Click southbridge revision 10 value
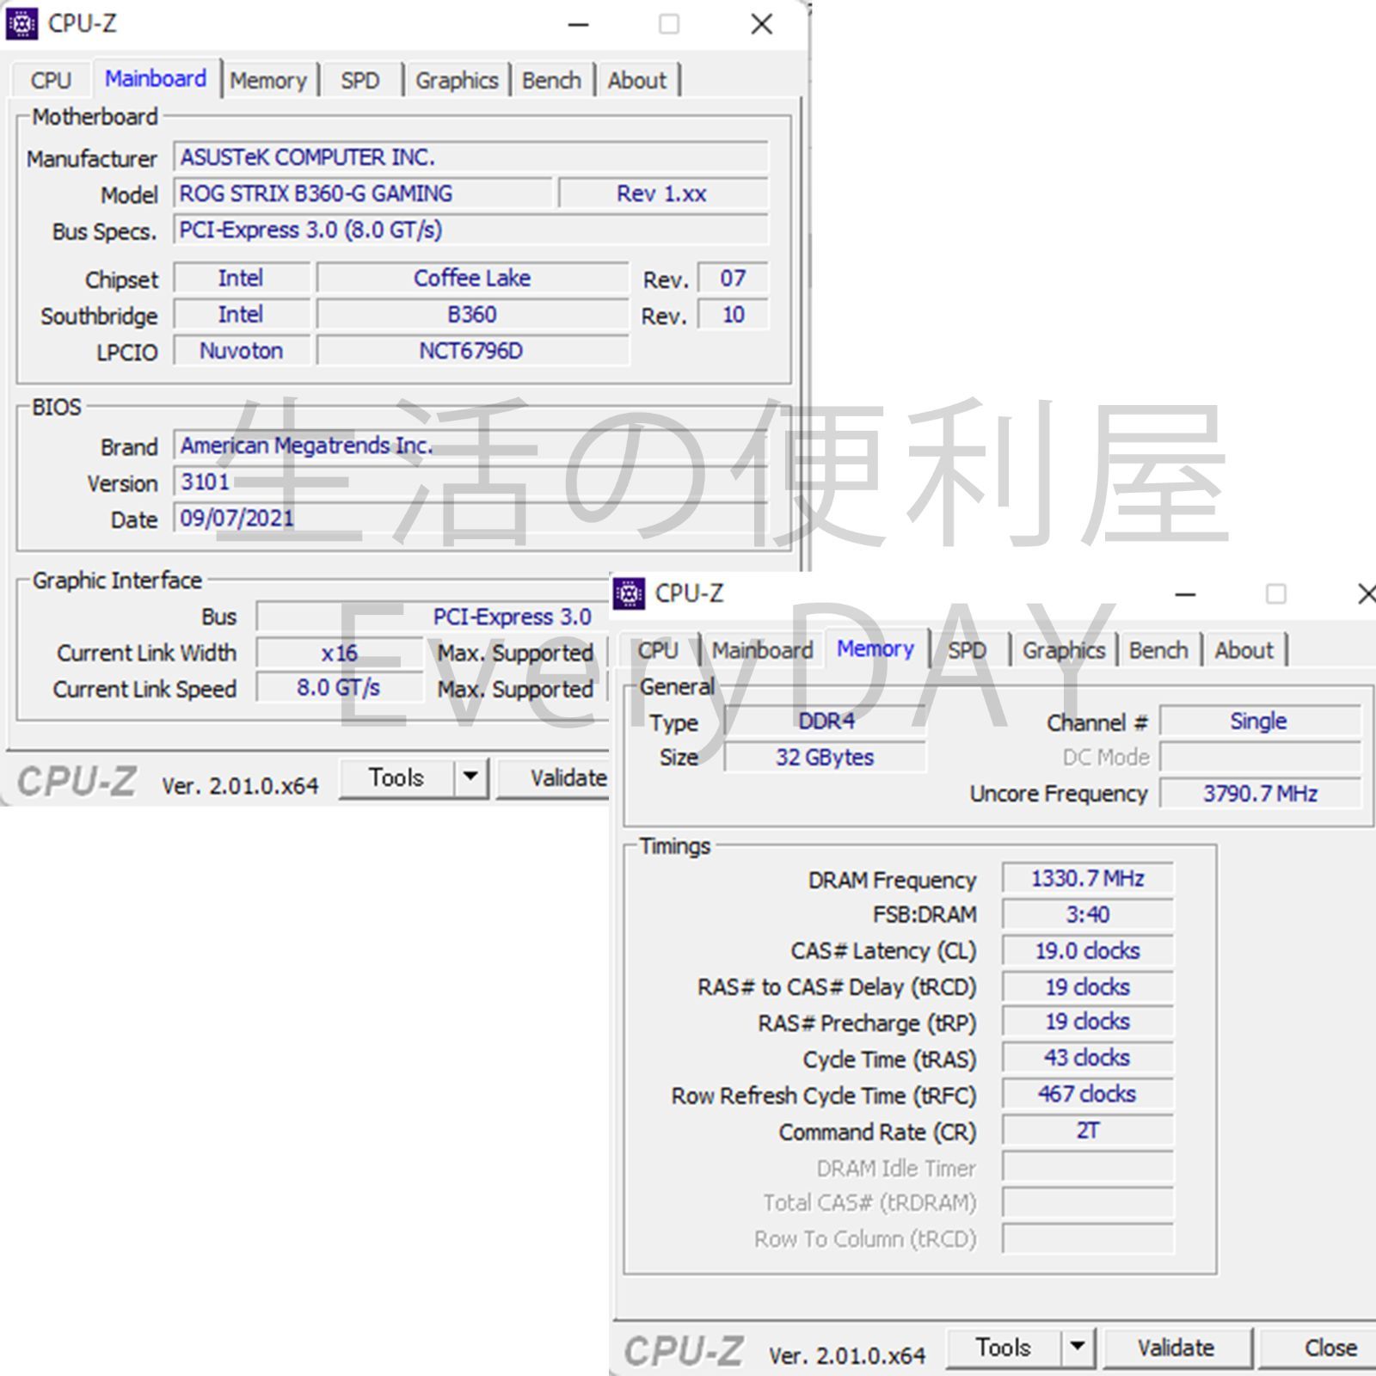 tap(733, 315)
